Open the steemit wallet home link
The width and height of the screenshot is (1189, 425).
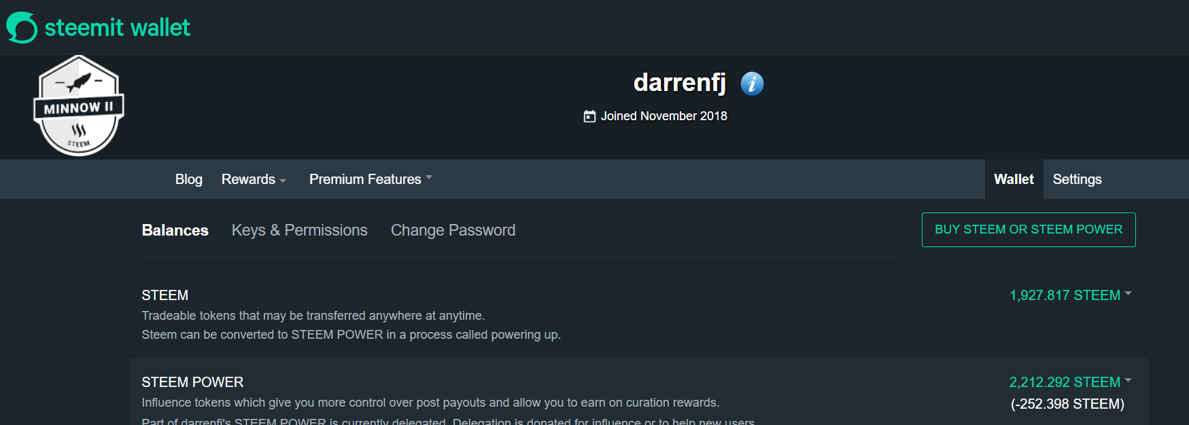[99, 27]
